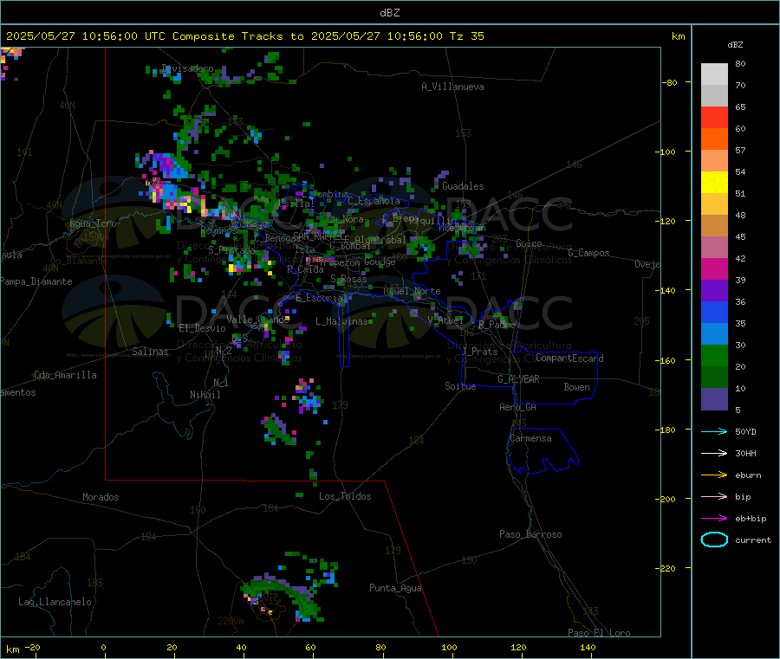The image size is (780, 659).
Task: Pick the green swatch between 30 and 20 dBZ
Action: tap(714, 355)
